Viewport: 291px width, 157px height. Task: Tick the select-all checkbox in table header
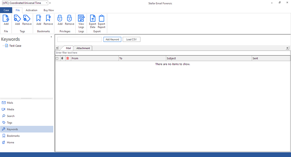pyautogui.click(x=57, y=58)
